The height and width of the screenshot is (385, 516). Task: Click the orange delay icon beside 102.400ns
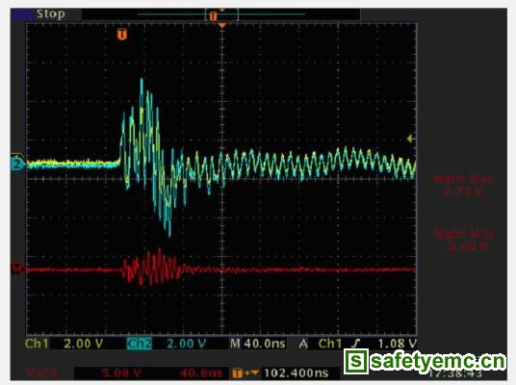(x=245, y=373)
